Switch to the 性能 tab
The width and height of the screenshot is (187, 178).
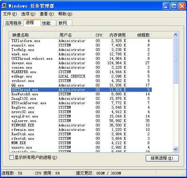(x=48, y=23)
